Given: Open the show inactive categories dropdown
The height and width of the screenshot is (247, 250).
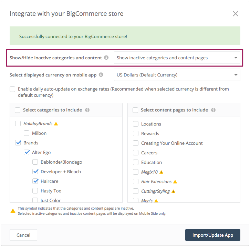Looking at the screenshot, I should 177,58.
